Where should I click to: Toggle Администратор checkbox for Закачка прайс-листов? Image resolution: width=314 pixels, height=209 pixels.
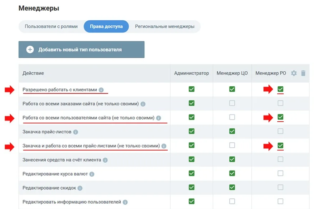coord(192,131)
